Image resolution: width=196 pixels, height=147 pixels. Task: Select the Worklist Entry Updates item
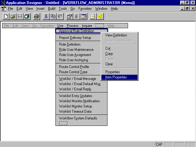(81, 96)
